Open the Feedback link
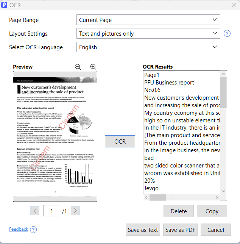The height and width of the screenshot is (244, 240). coord(19,229)
